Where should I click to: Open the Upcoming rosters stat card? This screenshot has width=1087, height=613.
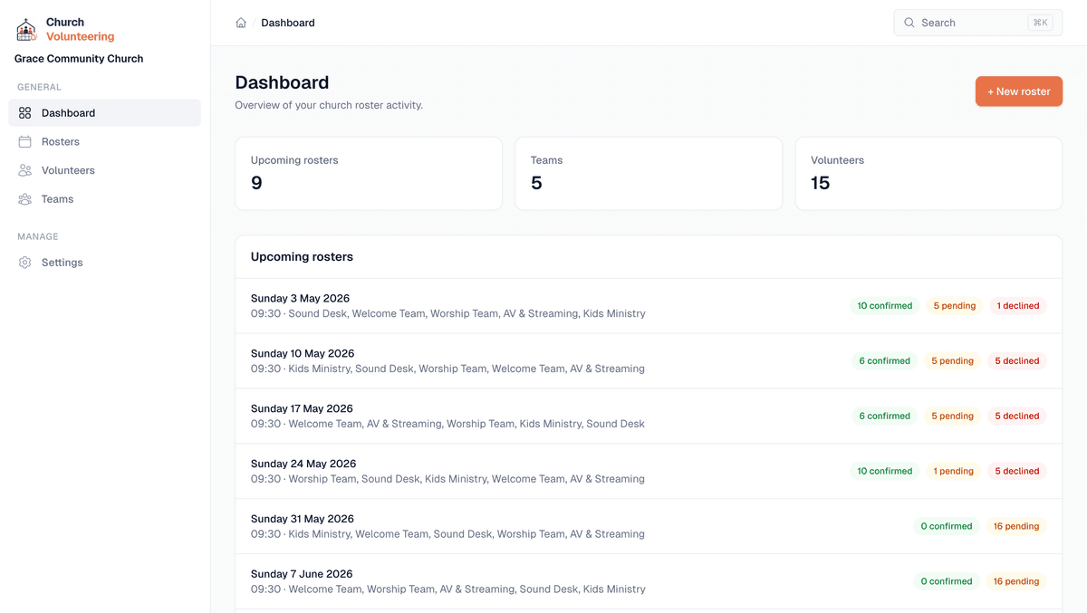[x=369, y=174]
